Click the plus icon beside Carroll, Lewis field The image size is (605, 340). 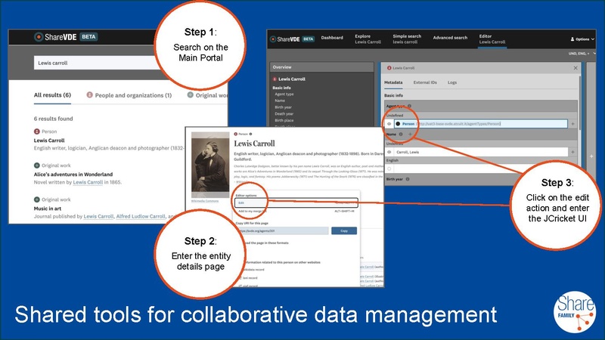[572, 152]
